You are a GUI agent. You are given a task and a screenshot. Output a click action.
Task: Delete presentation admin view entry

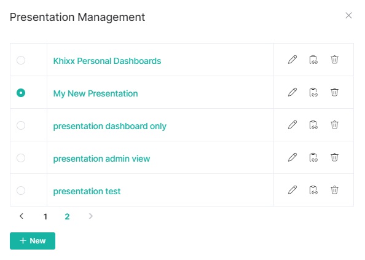tap(334, 157)
